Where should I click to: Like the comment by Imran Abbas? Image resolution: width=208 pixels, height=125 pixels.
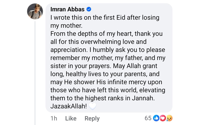[x=71, y=118]
